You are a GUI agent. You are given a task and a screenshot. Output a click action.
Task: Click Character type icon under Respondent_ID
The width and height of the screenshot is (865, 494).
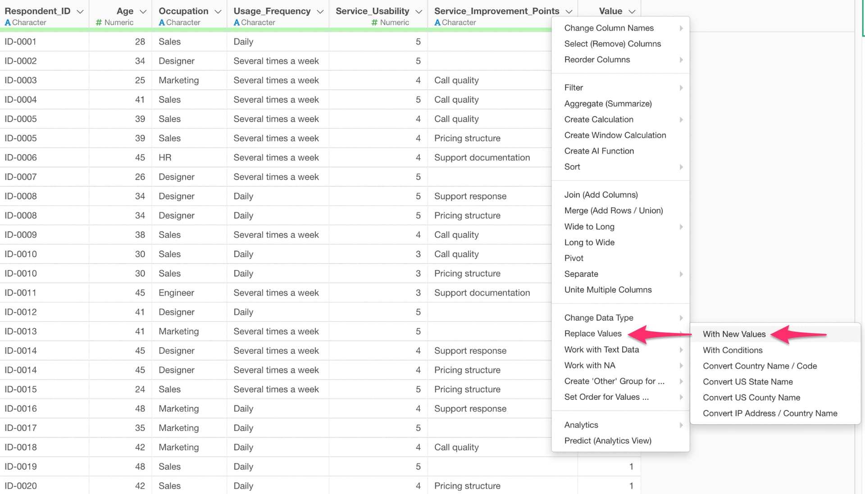[8, 23]
